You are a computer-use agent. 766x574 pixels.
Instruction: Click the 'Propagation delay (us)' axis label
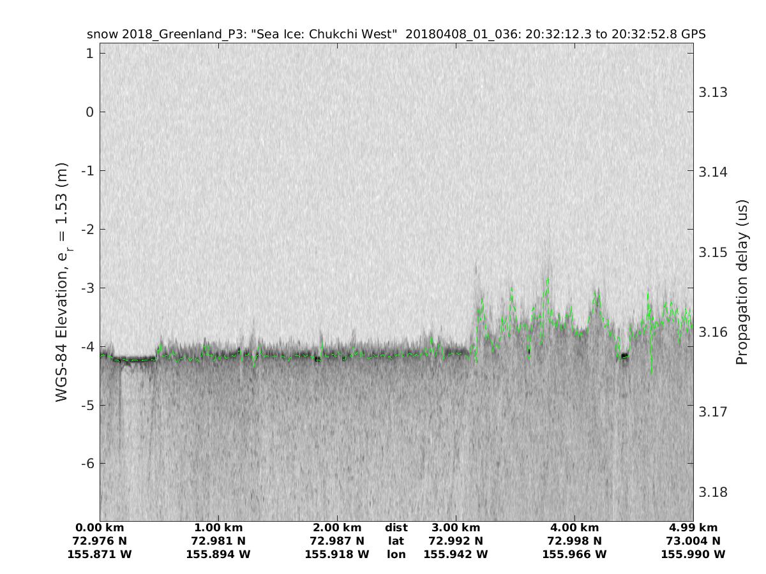(741, 282)
